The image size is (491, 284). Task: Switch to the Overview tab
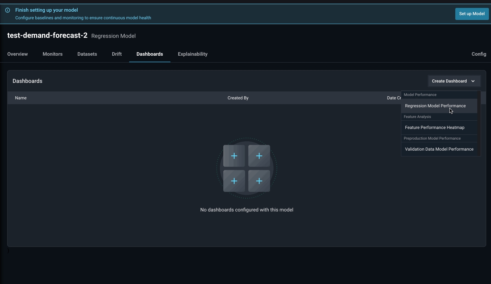(x=18, y=54)
